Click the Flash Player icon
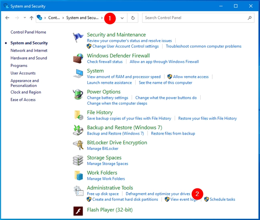The image size is (260, 220). click(x=78, y=211)
